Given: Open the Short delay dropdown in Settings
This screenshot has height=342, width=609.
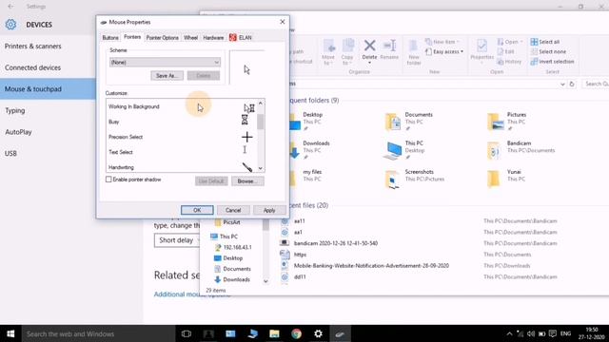Looking at the screenshot, I should click(177, 240).
